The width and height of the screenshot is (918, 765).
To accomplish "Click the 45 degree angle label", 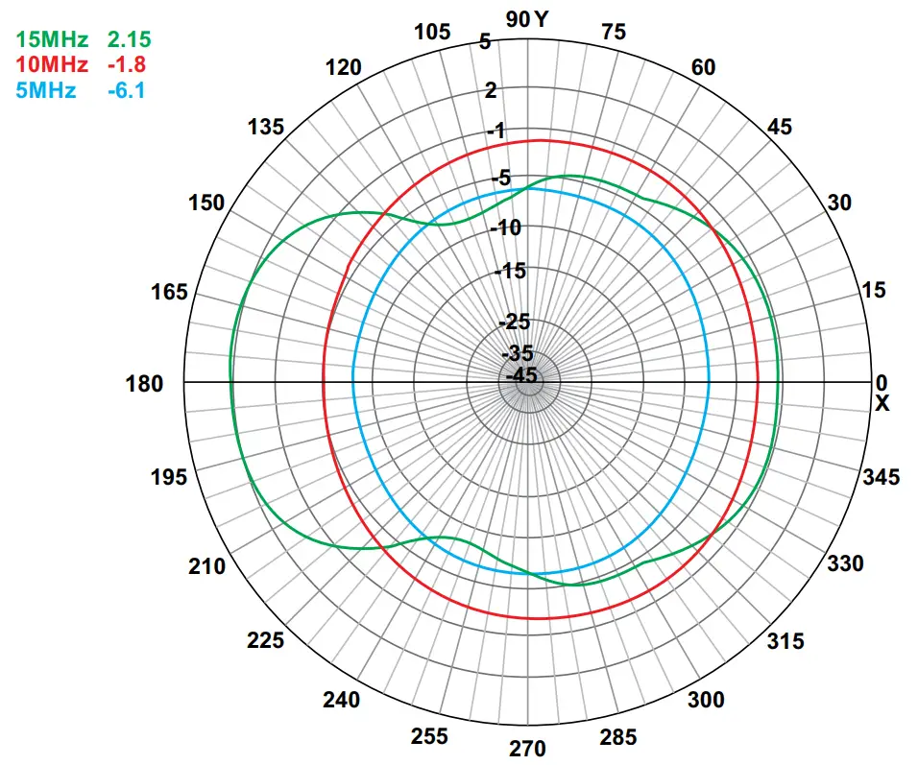I will pos(780,127).
